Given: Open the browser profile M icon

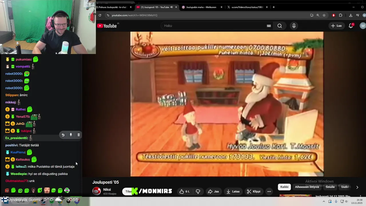Looking at the screenshot, I should [364, 15].
